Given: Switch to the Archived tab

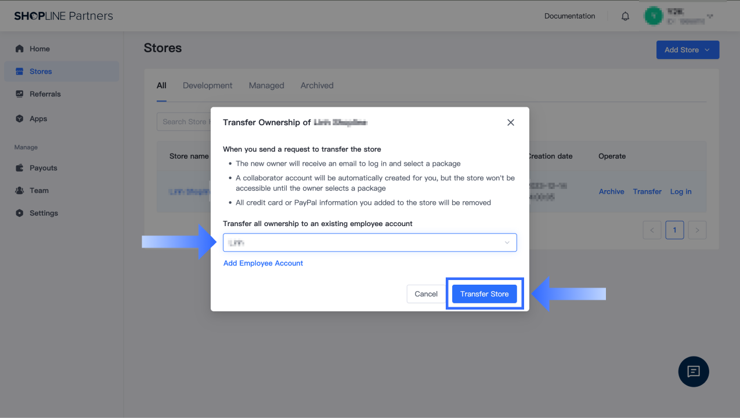Looking at the screenshot, I should tap(317, 85).
